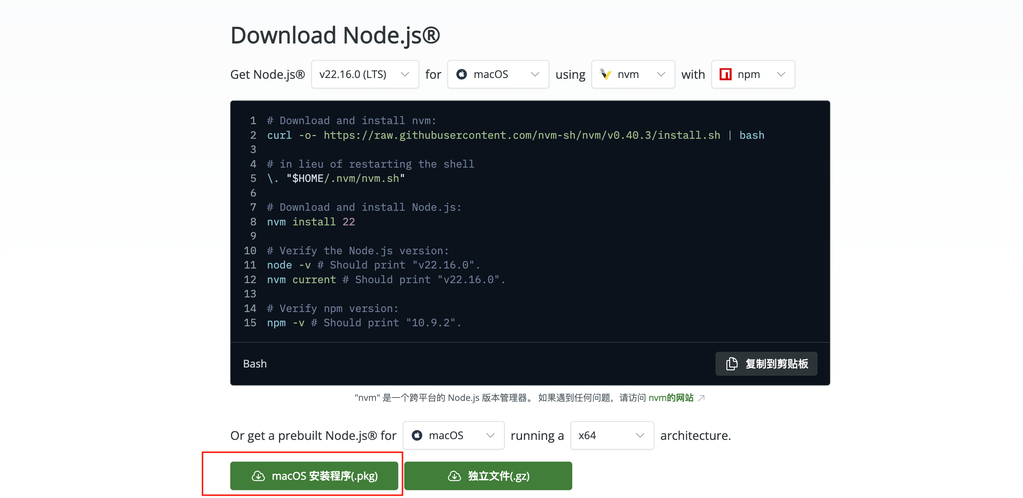This screenshot has width=1023, height=498.
Task: Click the cloud download icon on pkg button
Action: pyautogui.click(x=258, y=476)
